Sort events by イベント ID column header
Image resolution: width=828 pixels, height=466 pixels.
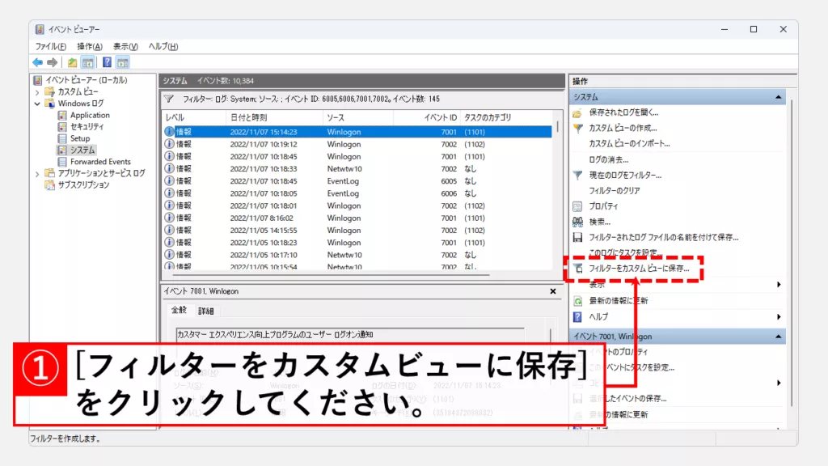(x=441, y=117)
